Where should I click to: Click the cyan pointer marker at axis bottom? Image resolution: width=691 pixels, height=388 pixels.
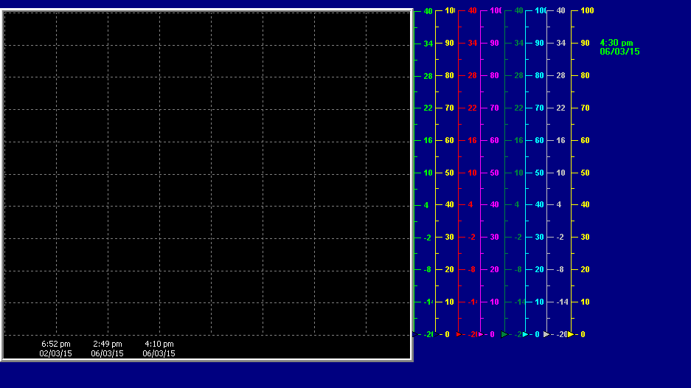pyautogui.click(x=525, y=334)
